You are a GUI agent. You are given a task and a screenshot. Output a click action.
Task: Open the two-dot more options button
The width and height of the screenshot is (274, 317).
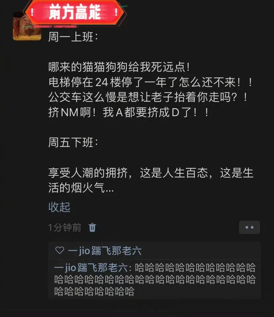(249, 227)
